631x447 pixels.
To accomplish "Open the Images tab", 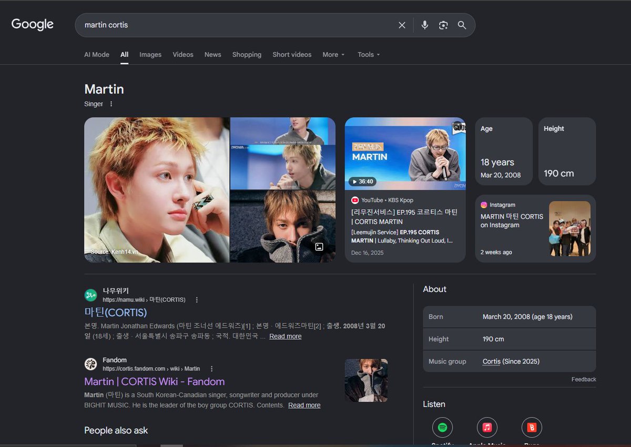I will [x=150, y=55].
